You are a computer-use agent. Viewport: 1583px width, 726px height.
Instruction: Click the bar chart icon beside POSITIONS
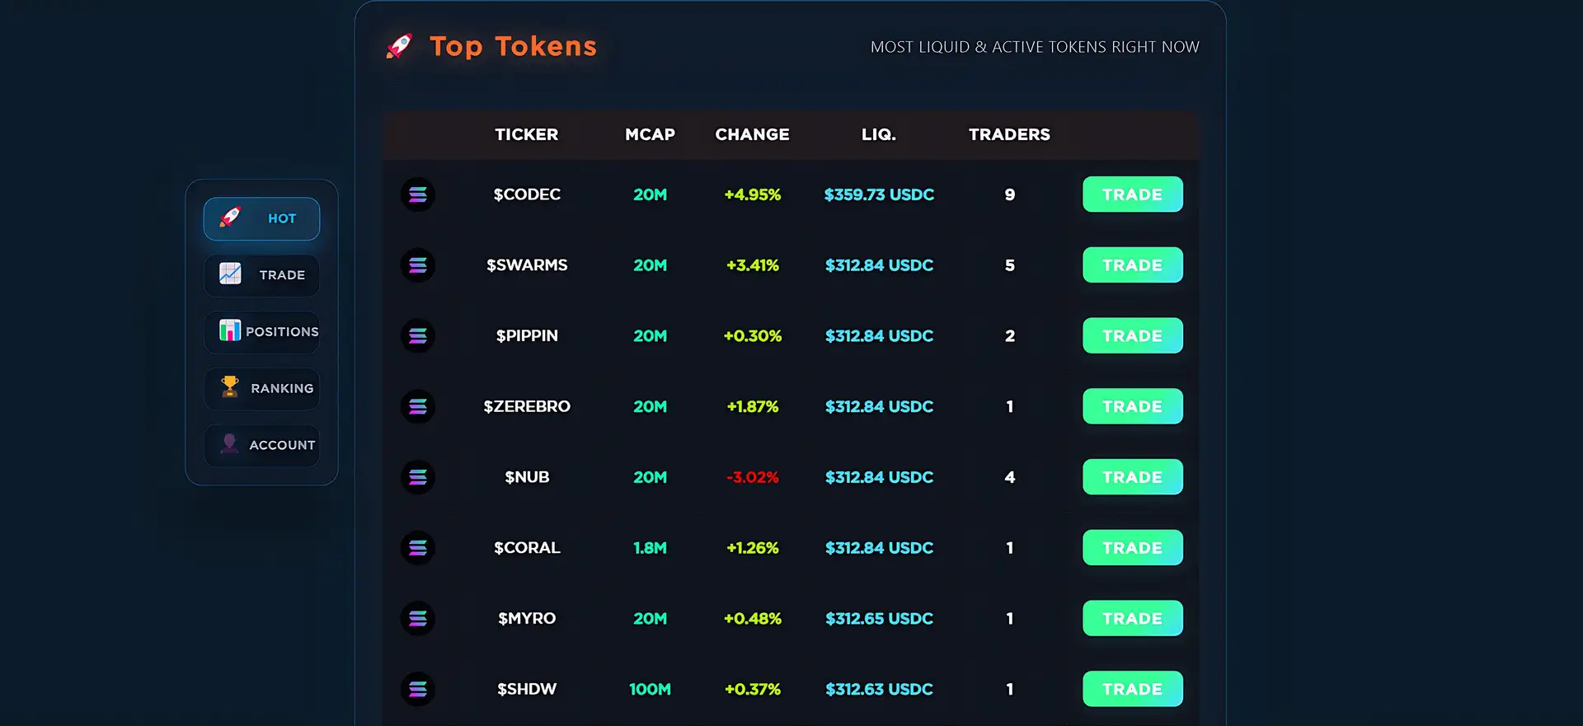(230, 330)
